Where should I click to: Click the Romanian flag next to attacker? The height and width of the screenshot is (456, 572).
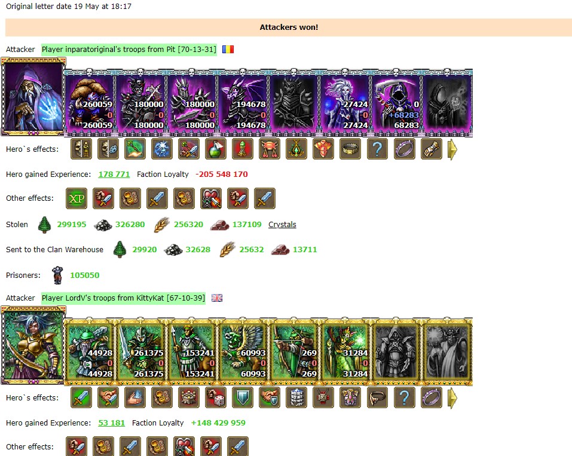point(228,49)
